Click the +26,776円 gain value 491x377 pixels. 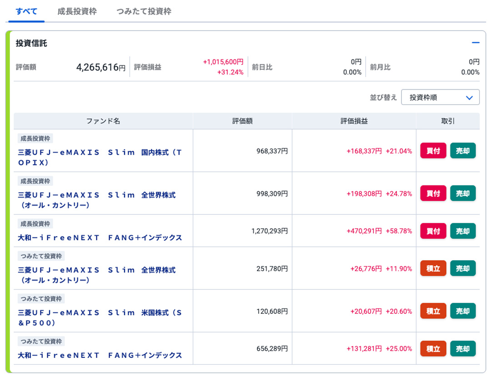(x=366, y=269)
